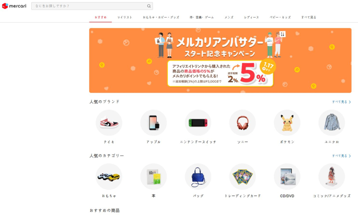The height and width of the screenshot is (215, 358).
Task: Click the search magnifier icon
Action: pos(149,6)
